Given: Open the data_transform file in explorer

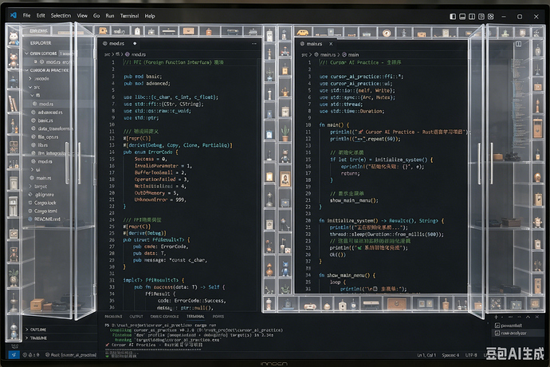Looking at the screenshot, I should click(53, 128).
